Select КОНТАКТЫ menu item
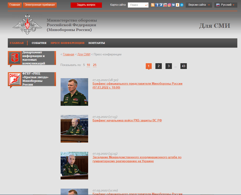This screenshot has width=241, height=195. [97, 43]
